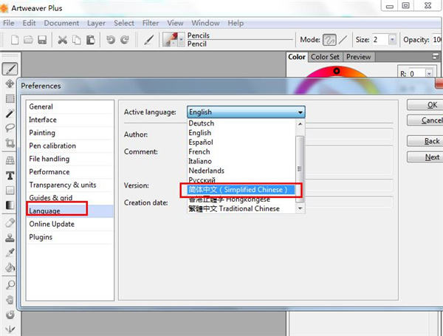Viewport: 443px width, 336px height.
Task: Click the Back button in Preferences
Action: [x=425, y=141]
